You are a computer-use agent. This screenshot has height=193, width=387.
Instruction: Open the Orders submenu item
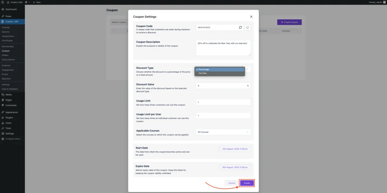tap(5, 55)
